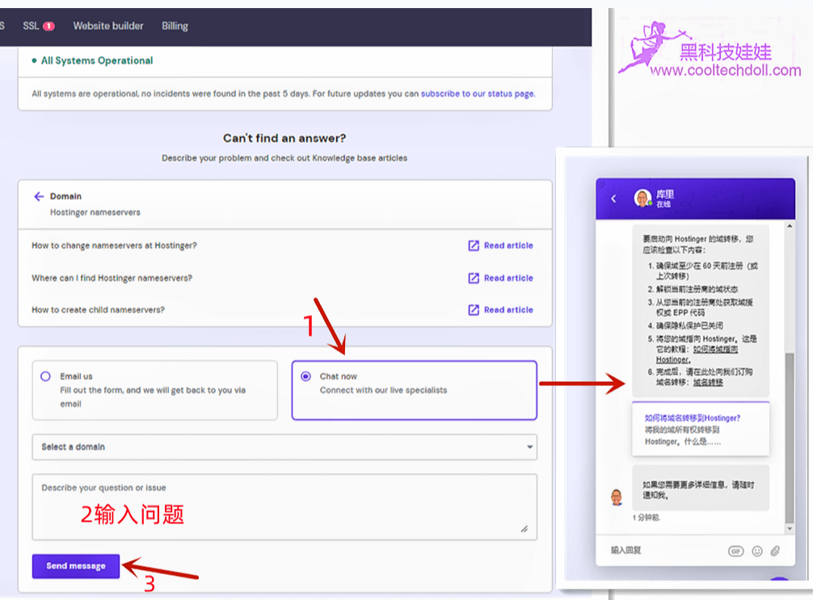This screenshot has width=813, height=600.
Task: Follow the 'subscribe to our status page' link
Action: (478, 94)
